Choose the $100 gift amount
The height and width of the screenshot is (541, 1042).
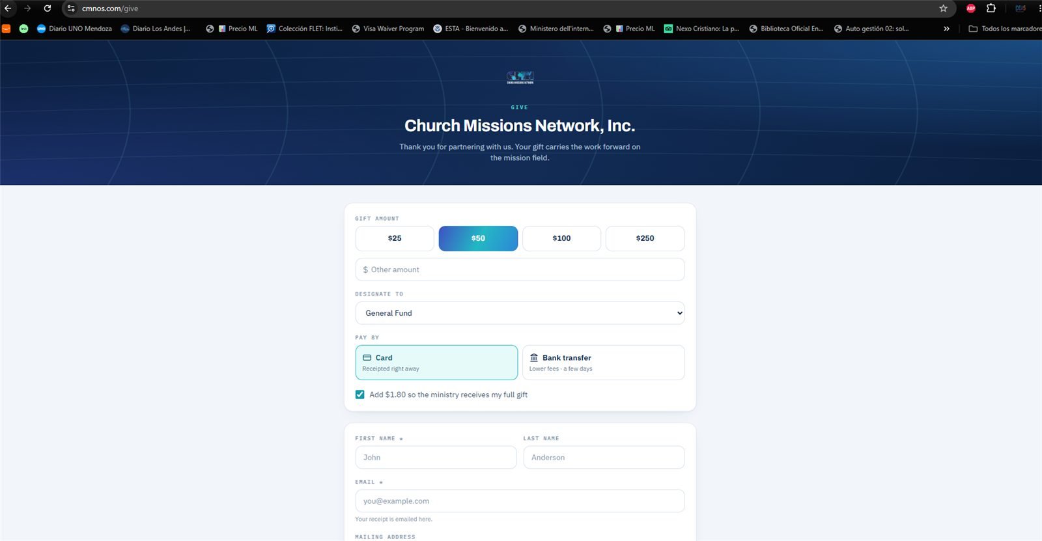(x=561, y=238)
